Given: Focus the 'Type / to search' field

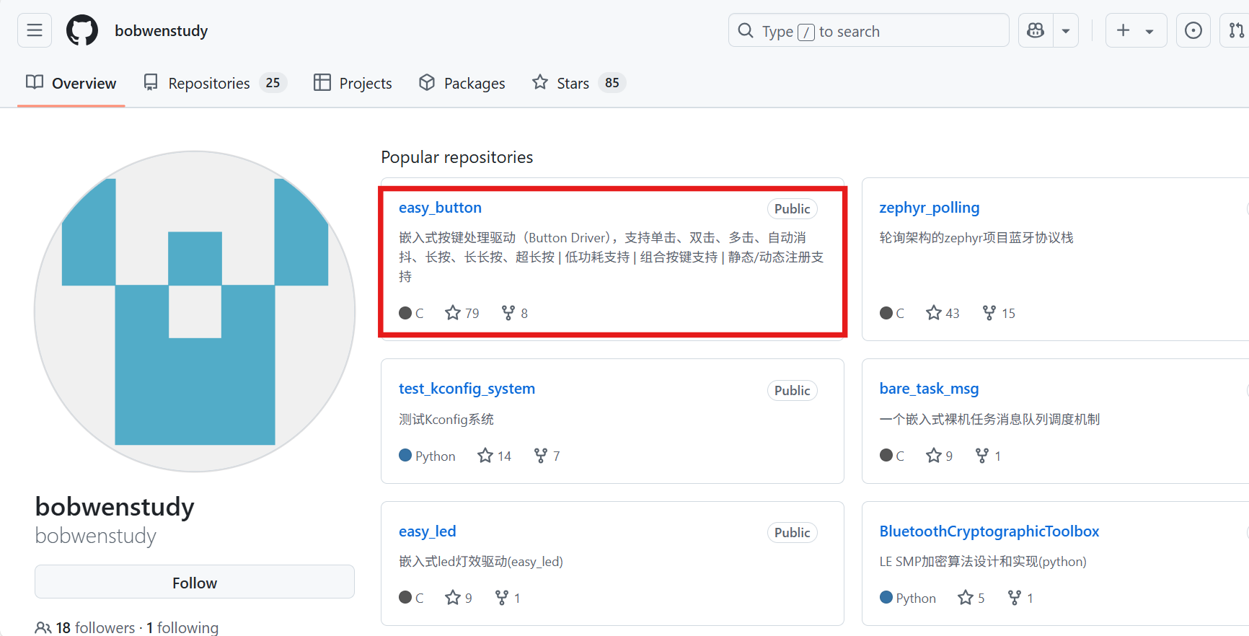Looking at the screenshot, I should tap(868, 30).
